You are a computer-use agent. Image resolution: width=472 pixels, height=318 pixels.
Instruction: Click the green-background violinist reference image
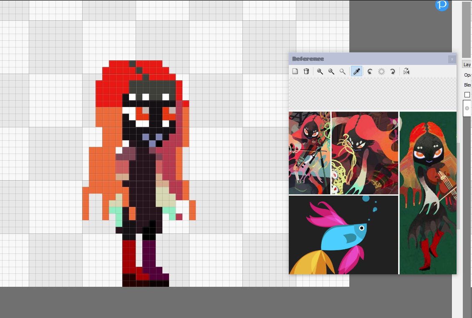(428, 193)
